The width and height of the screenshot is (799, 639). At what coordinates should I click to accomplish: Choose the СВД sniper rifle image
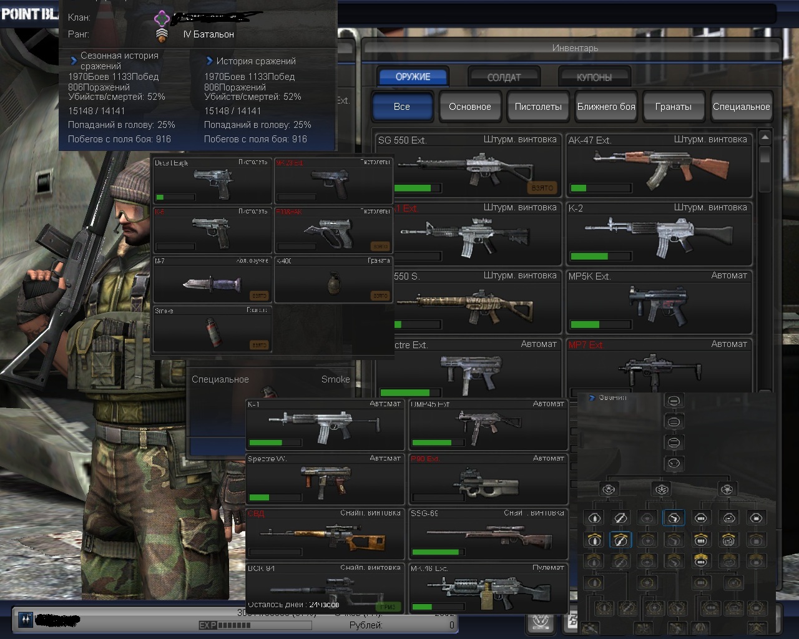pyautogui.click(x=323, y=537)
